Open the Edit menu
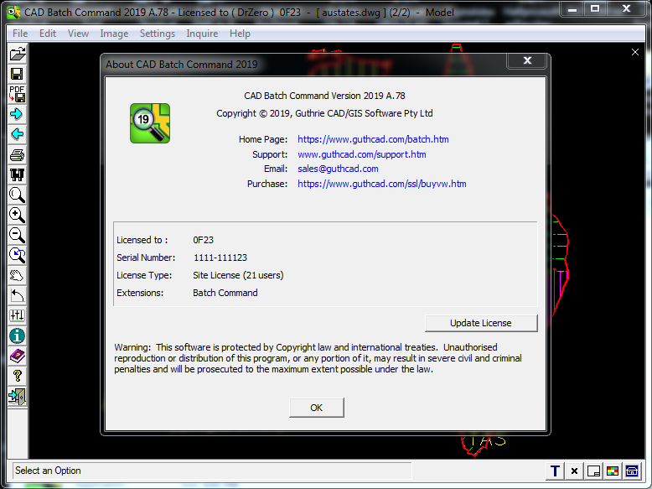 click(48, 34)
